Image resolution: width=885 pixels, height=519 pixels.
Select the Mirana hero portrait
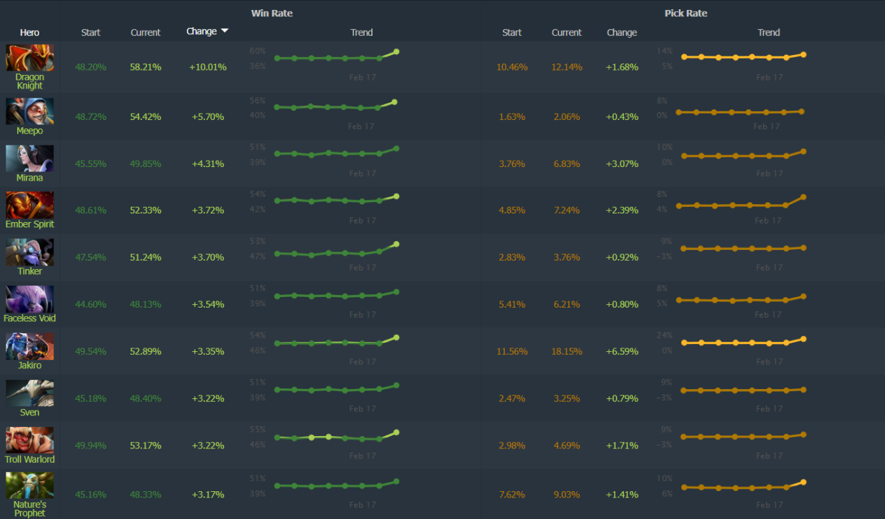(29, 158)
